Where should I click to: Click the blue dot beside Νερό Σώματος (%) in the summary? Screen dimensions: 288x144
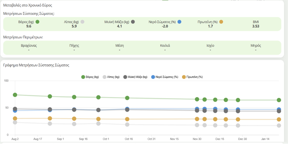point(179,22)
